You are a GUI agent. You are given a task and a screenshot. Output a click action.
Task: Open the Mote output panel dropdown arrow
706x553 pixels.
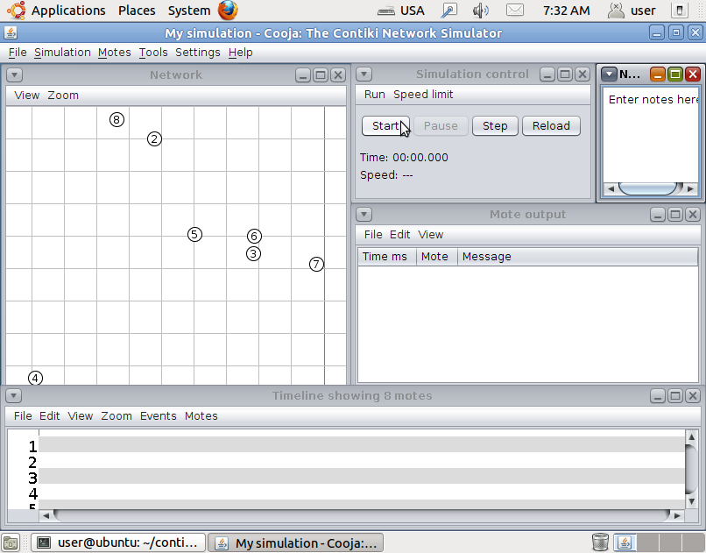click(x=364, y=215)
